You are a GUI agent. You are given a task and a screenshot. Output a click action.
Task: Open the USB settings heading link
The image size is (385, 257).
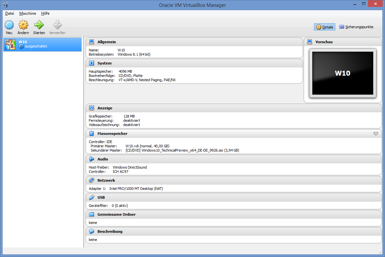click(101, 198)
